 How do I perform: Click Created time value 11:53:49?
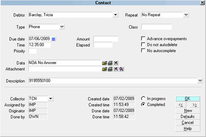(124, 105)
